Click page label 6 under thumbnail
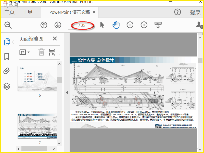Image resolution: width=204 pixels, height=153 pixels. click(40, 95)
